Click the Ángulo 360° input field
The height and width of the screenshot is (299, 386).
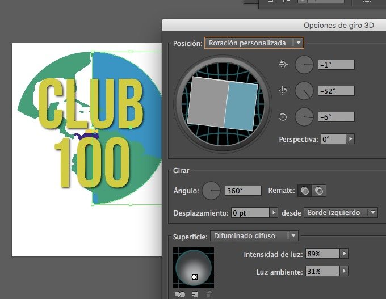click(x=243, y=191)
